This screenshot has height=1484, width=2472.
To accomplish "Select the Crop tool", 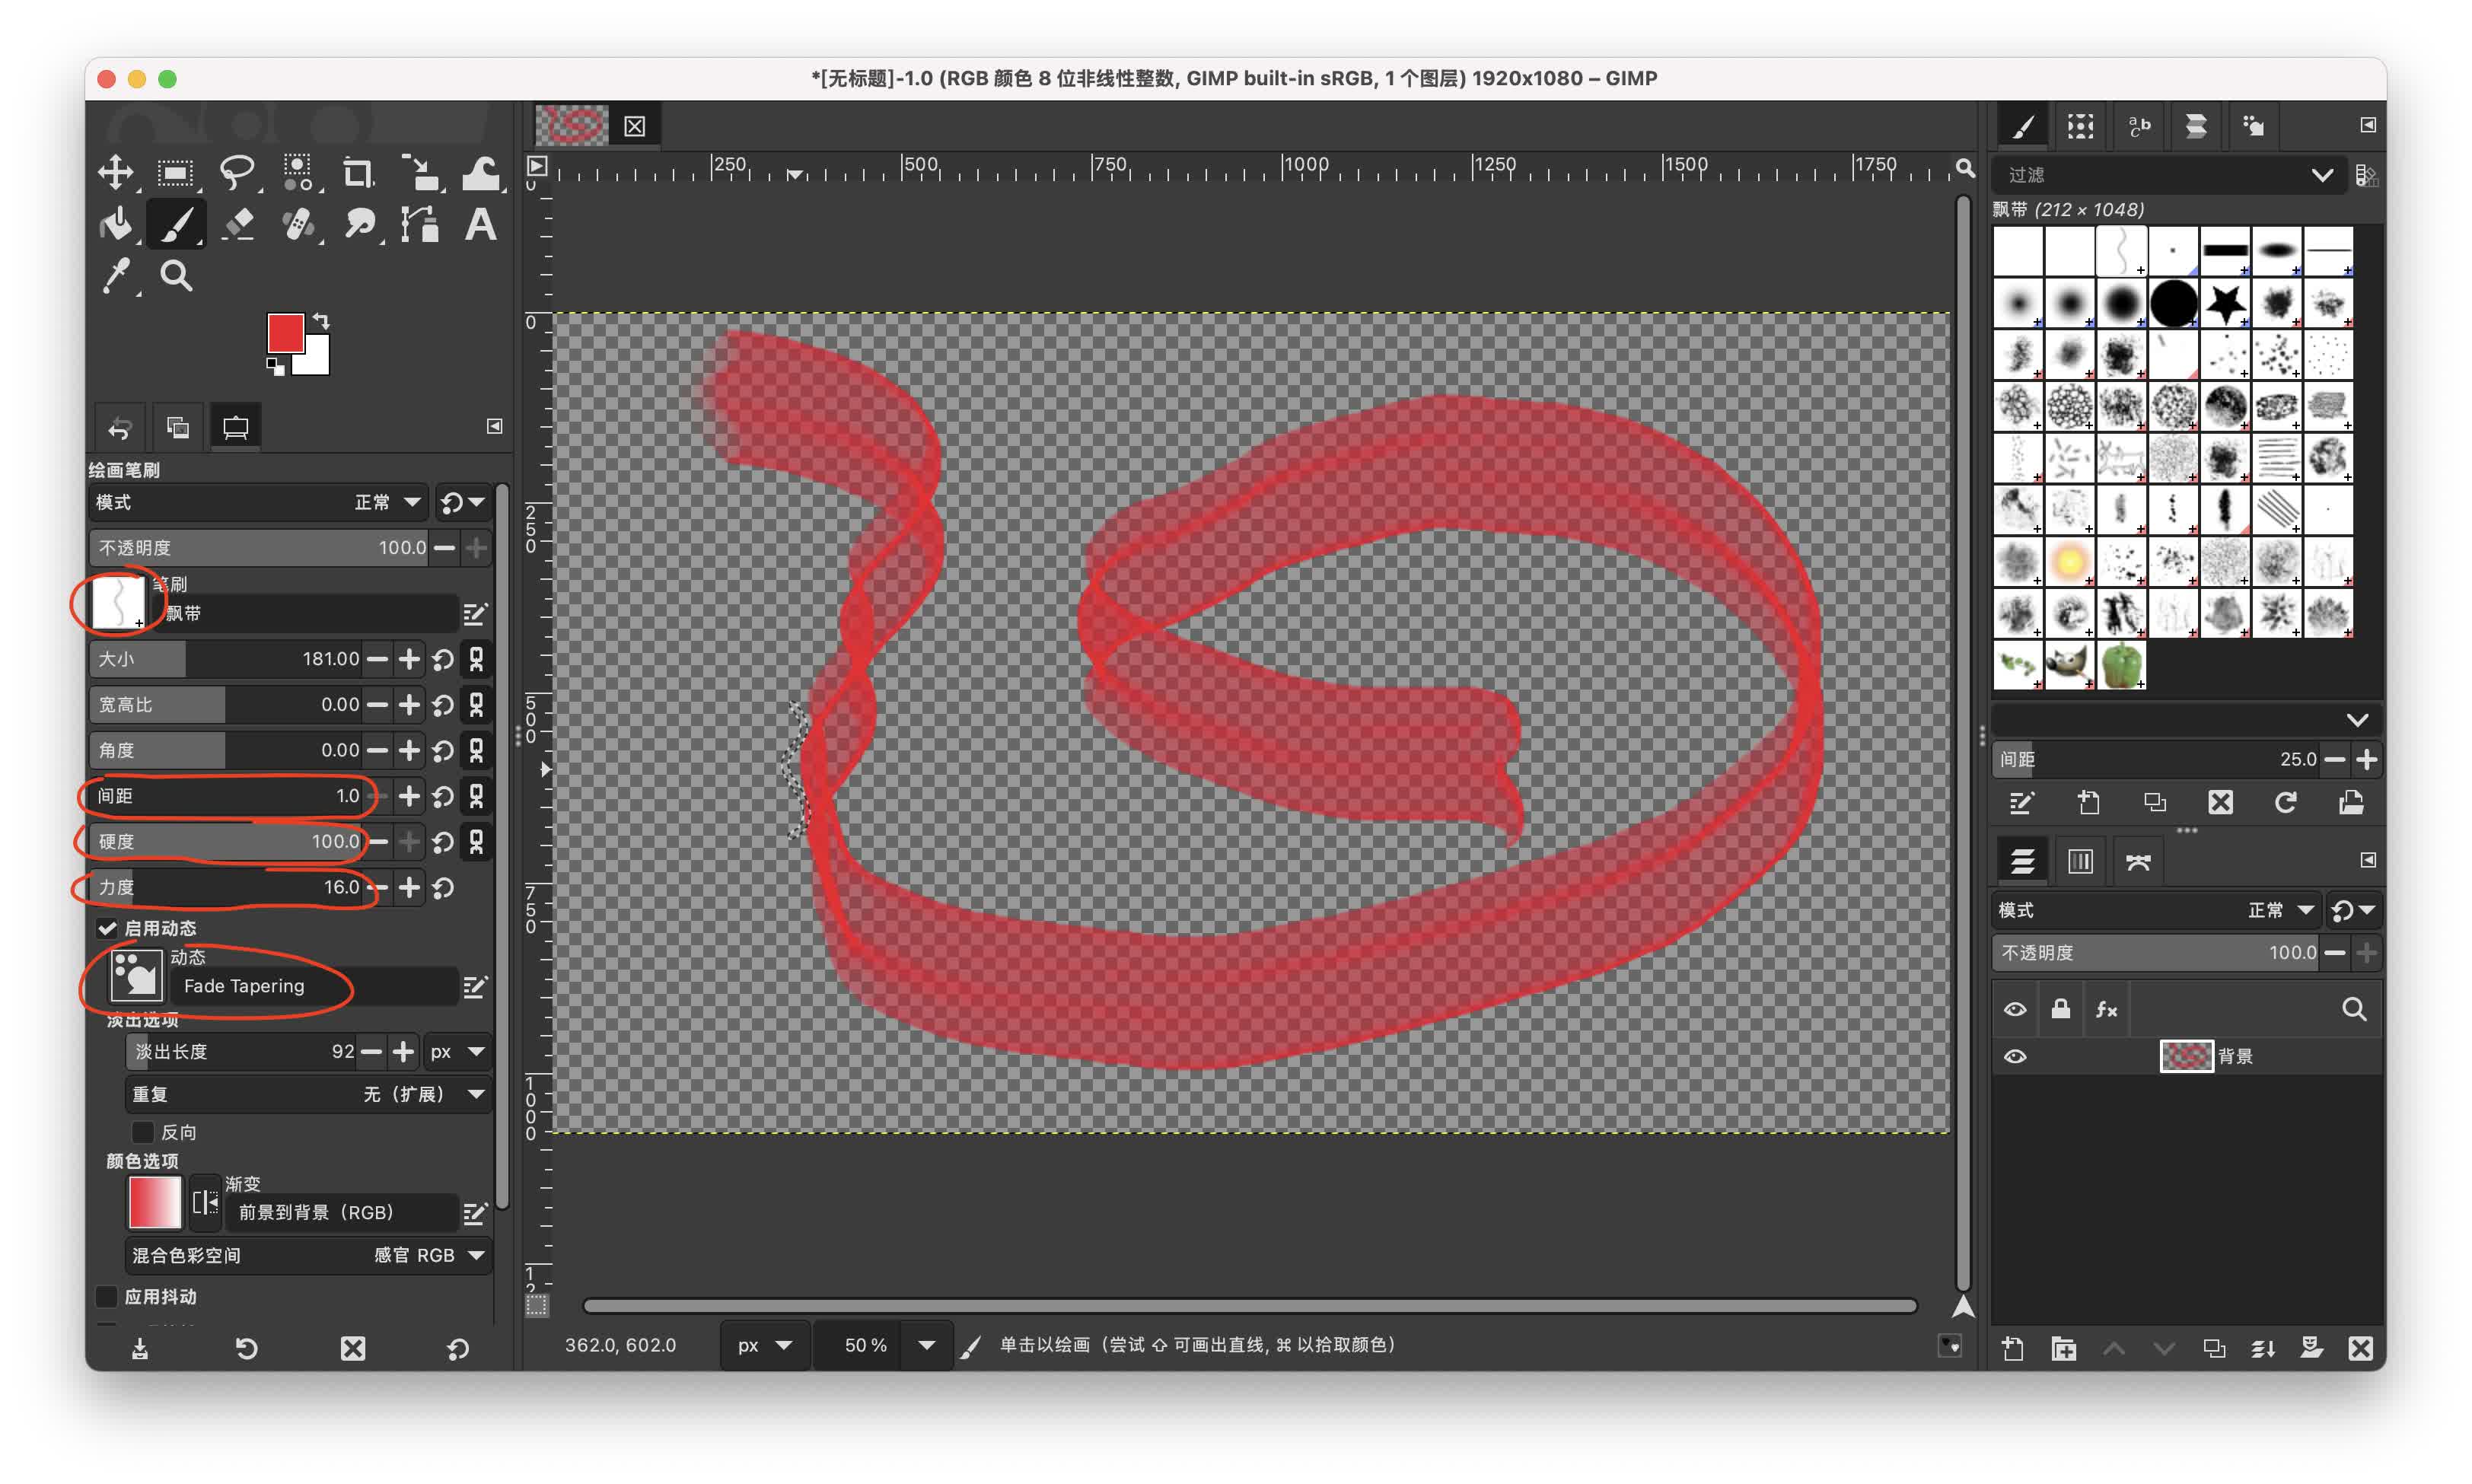I will point(358,172).
